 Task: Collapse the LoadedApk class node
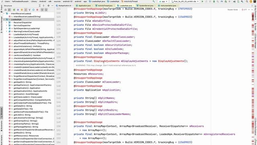(x=4, y=19)
